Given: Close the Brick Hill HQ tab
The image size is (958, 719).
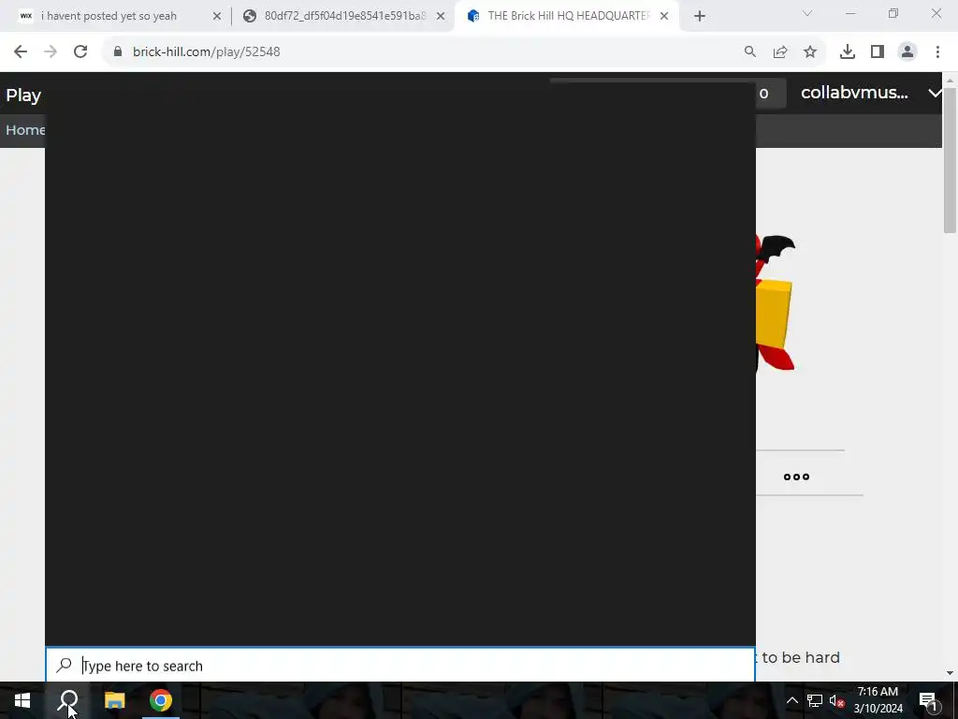Looking at the screenshot, I should [664, 17].
